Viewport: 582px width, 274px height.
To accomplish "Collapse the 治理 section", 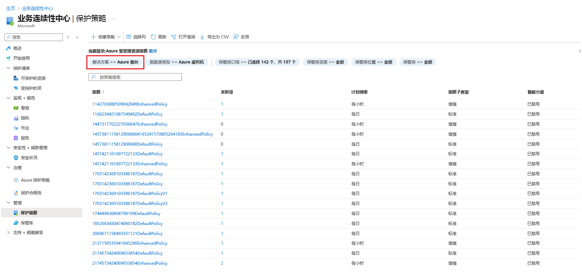I will pos(8,168).
